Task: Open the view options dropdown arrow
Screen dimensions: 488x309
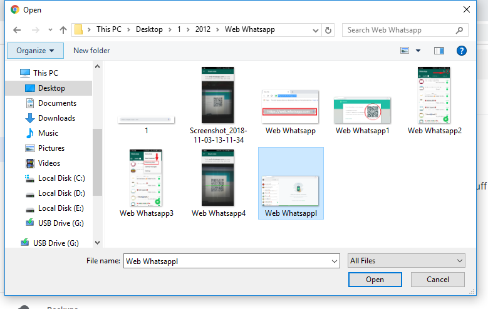Action: tap(418, 51)
